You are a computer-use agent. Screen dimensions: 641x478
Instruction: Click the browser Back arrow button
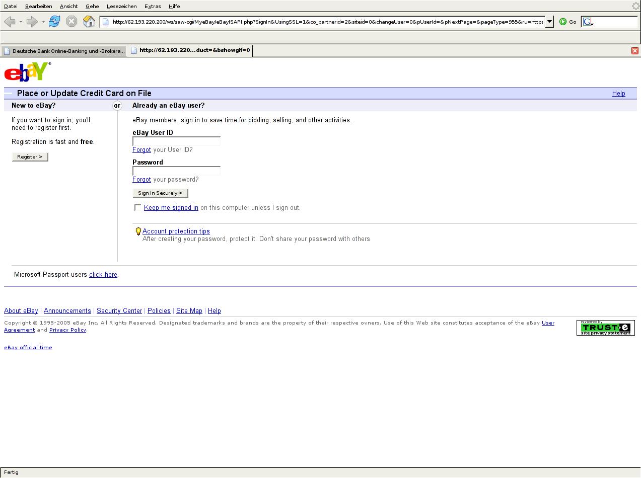(x=10, y=22)
